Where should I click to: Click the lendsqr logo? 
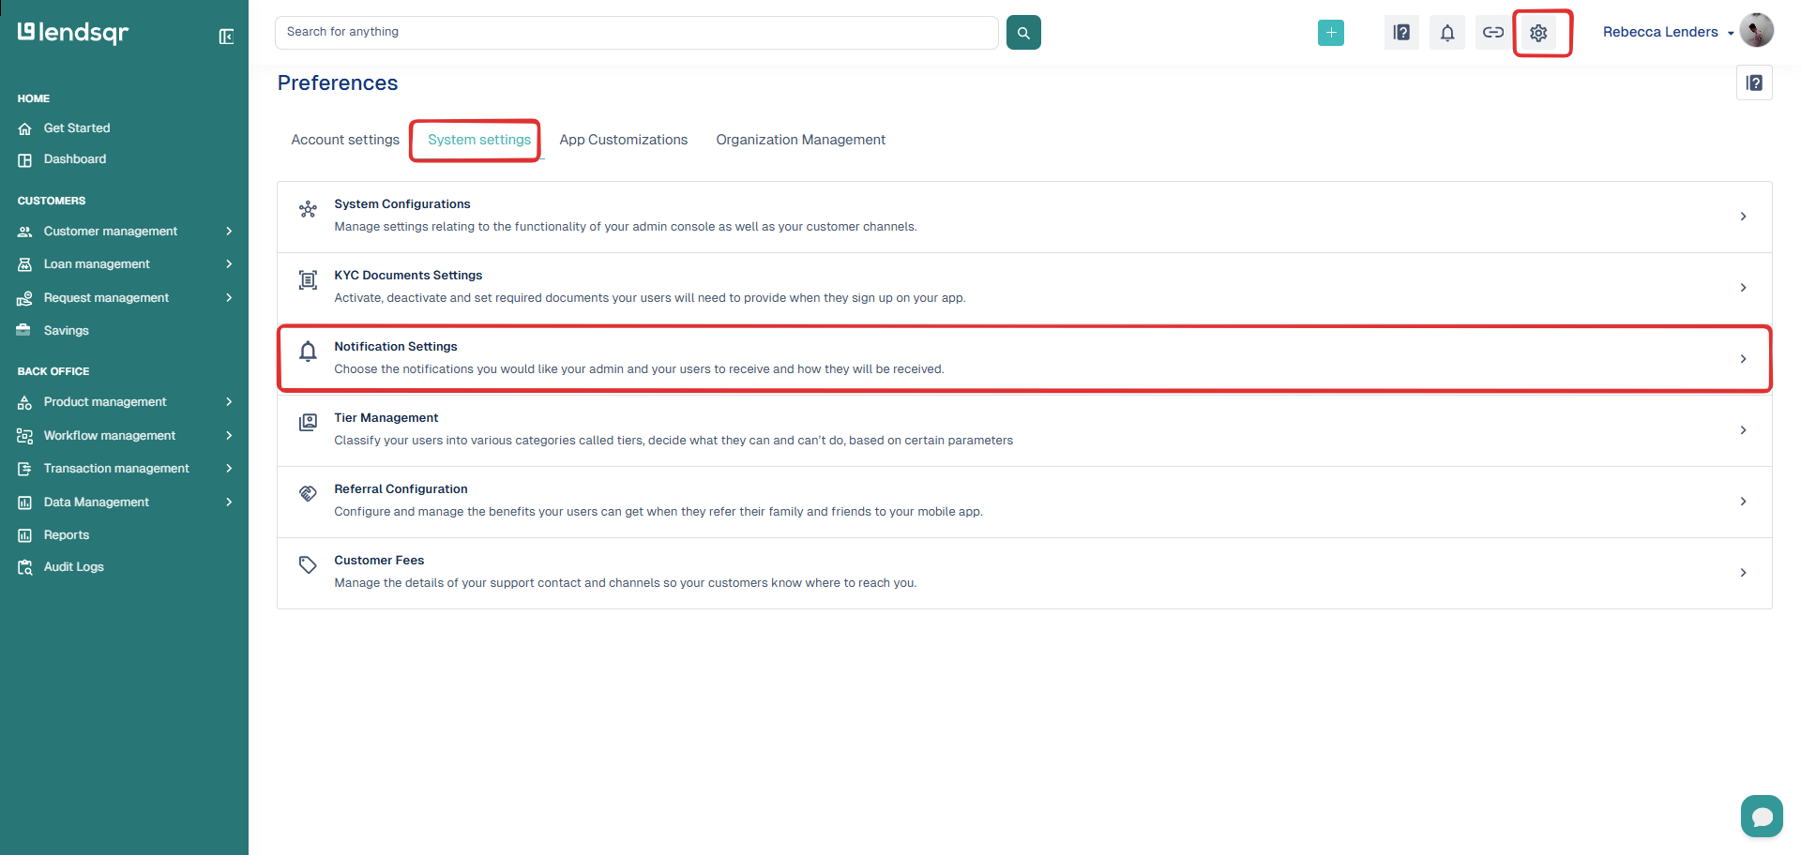coord(73,33)
